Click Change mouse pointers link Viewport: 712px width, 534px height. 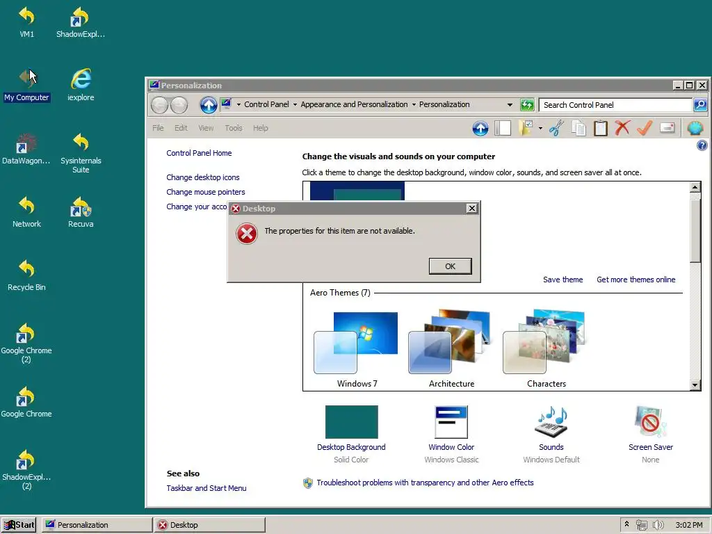tap(205, 192)
